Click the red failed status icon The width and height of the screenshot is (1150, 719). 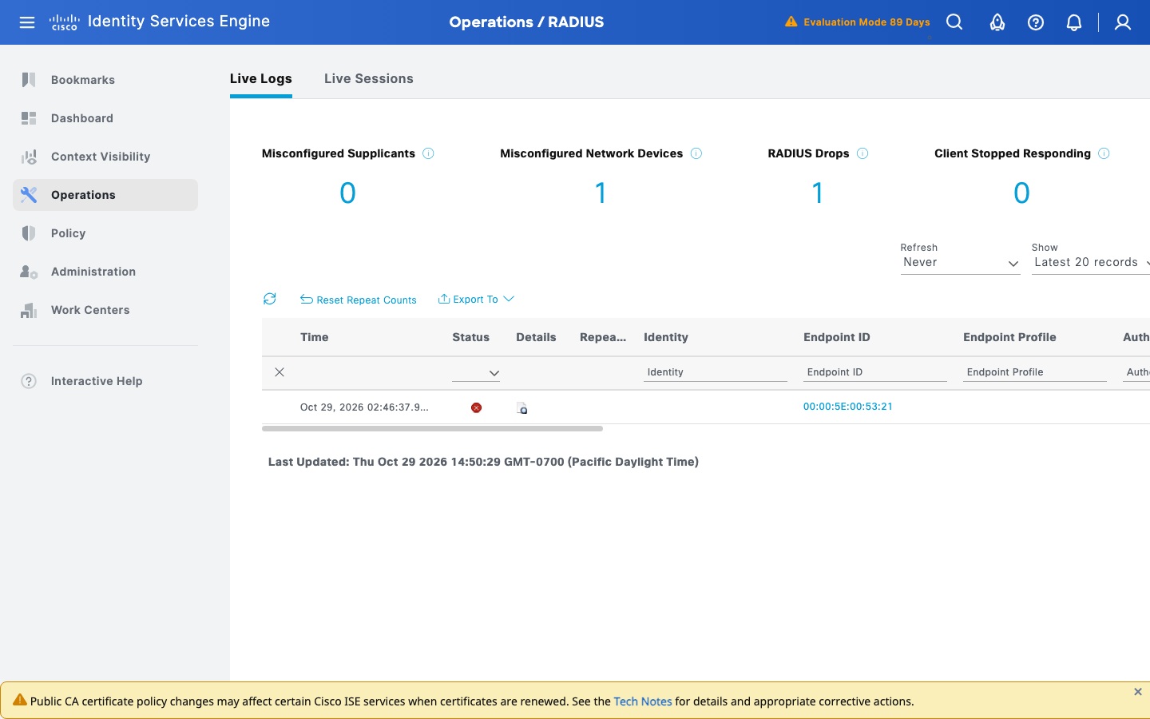[476, 407]
